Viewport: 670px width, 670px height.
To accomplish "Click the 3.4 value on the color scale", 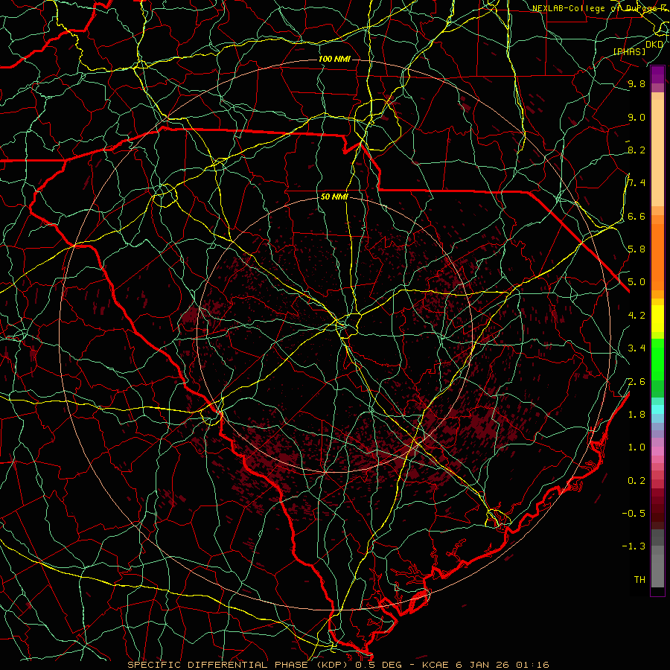I will point(636,348).
